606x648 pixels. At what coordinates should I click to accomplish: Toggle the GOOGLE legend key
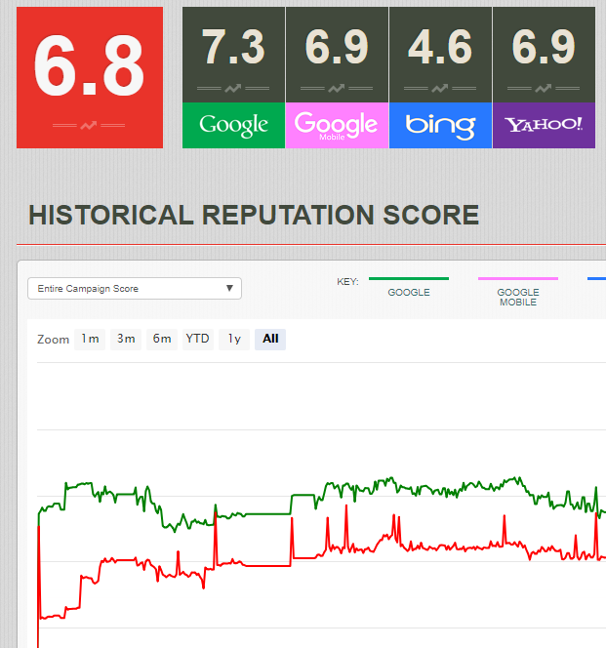409,292
